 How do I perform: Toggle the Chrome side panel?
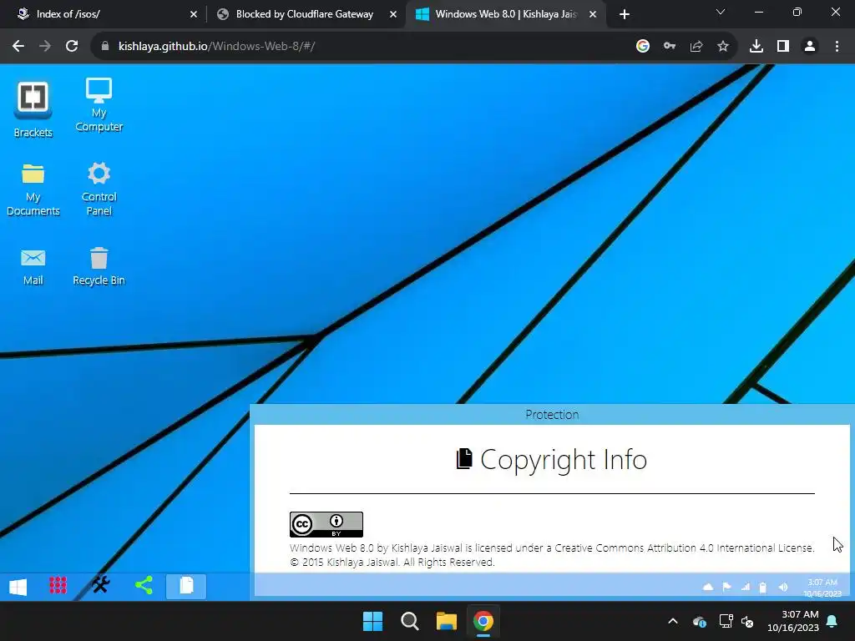point(783,47)
